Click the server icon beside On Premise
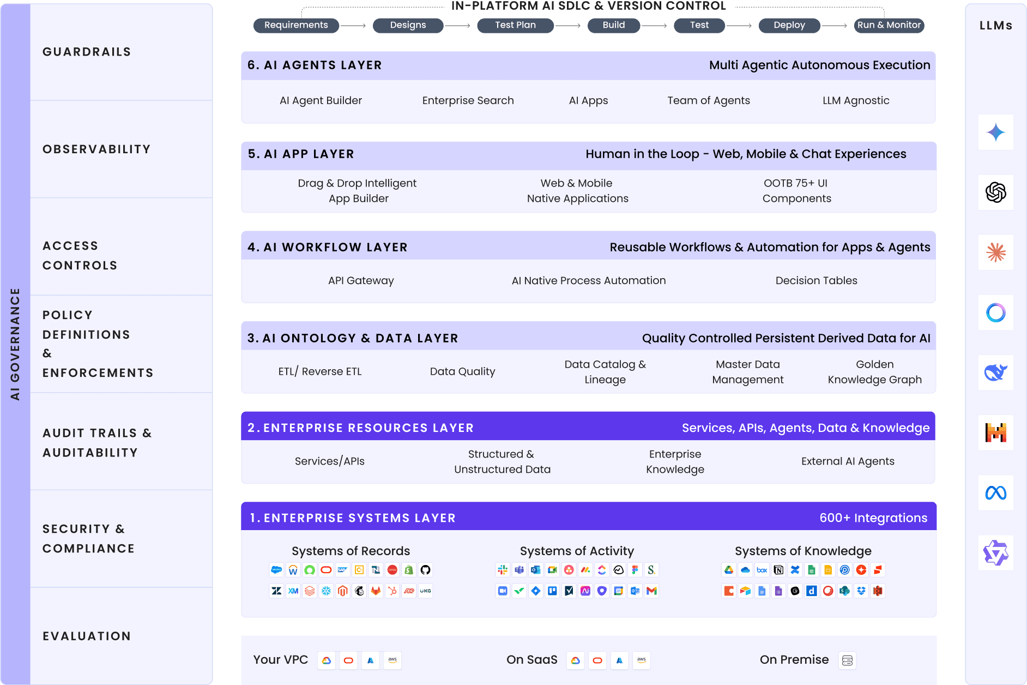The image size is (1027, 685). (x=847, y=660)
